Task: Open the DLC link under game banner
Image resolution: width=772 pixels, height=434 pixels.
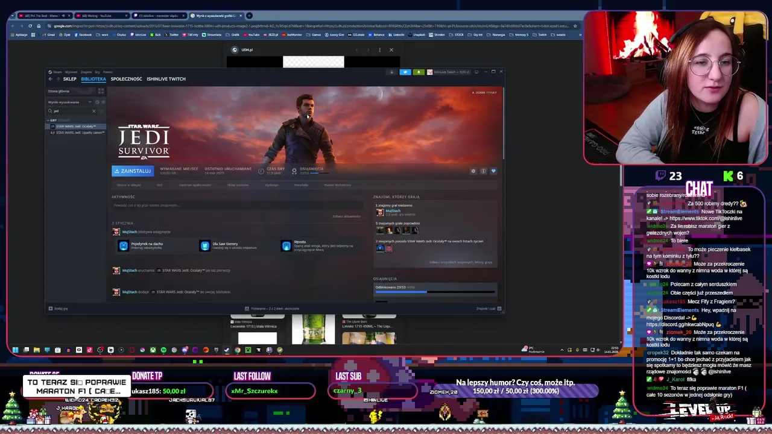Action: (x=160, y=185)
